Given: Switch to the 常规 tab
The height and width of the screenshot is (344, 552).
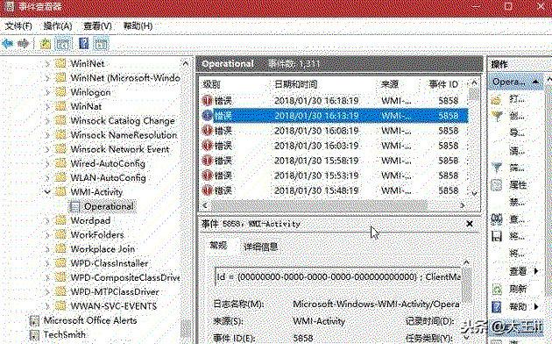Looking at the screenshot, I should 218,246.
